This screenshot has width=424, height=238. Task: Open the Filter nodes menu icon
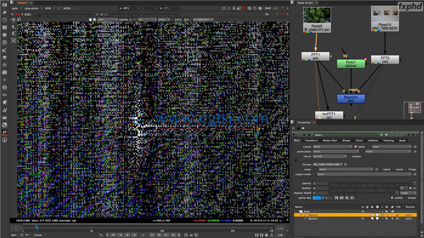click(4, 42)
